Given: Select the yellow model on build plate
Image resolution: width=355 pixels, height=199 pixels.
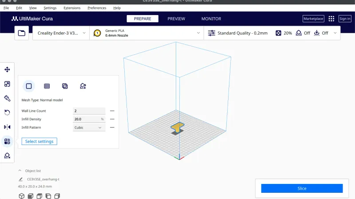Looking at the screenshot, I should coord(177,127).
